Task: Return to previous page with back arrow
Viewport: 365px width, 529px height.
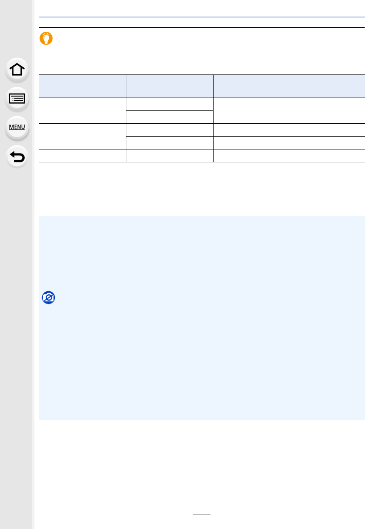Action: (x=17, y=157)
